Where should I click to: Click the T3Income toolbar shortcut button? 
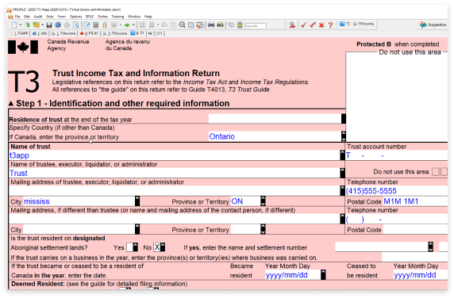click(x=364, y=24)
